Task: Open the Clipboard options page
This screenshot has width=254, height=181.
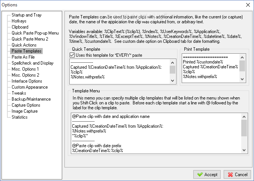Action: pos(20,27)
